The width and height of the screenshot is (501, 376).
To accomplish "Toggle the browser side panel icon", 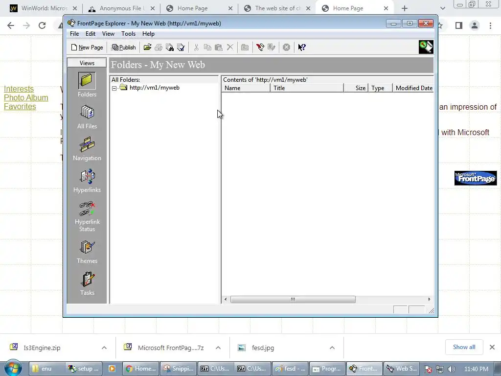I will click(x=459, y=25).
